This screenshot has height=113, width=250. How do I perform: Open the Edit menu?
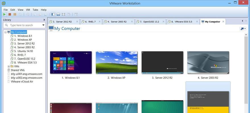coord(13,10)
